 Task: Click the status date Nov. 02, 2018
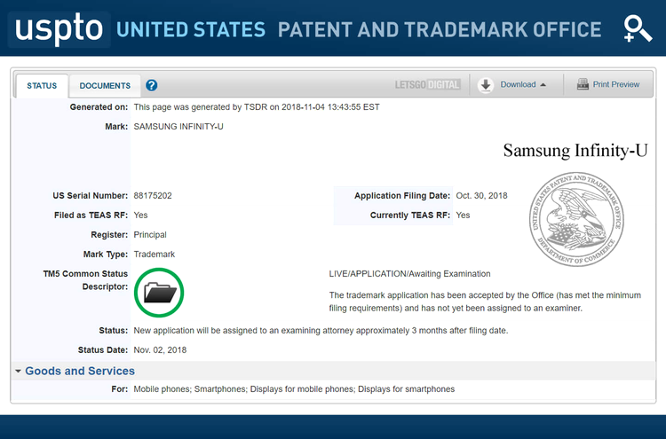pyautogui.click(x=160, y=350)
